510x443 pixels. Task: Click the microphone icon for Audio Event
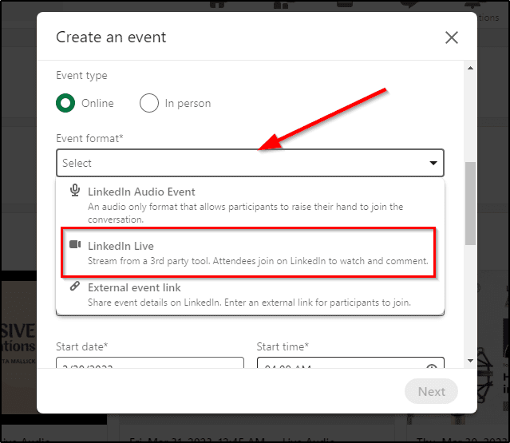point(75,190)
